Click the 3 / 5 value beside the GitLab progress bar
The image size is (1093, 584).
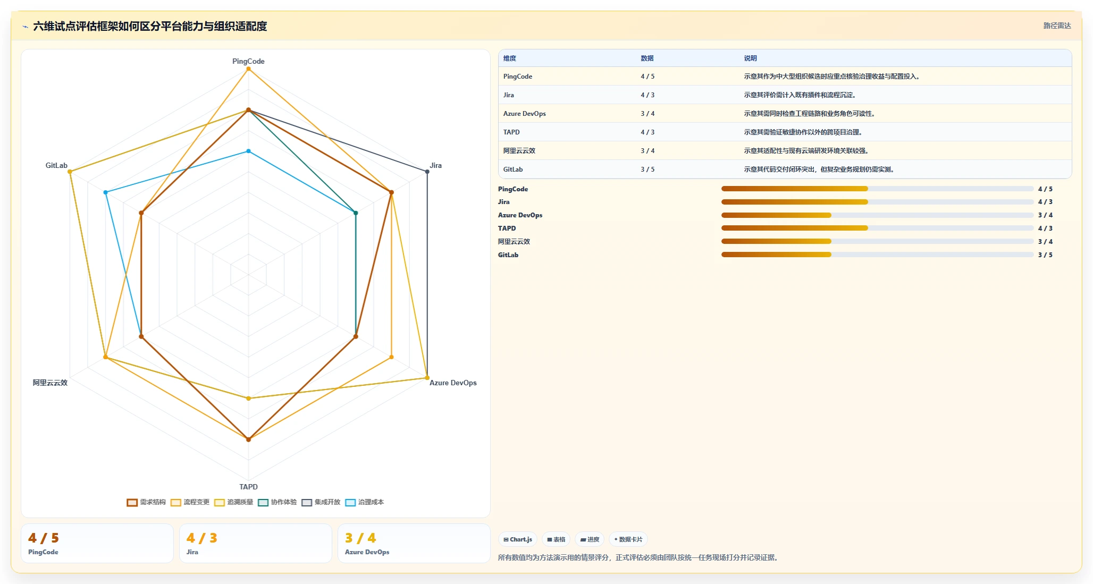click(x=1045, y=255)
